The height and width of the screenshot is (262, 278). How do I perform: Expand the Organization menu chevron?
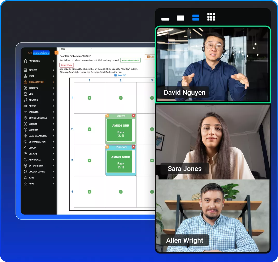(53, 82)
